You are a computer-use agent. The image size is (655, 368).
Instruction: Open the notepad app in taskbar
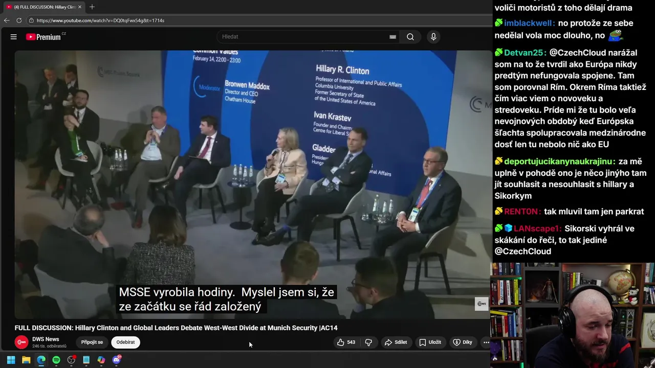[86, 360]
